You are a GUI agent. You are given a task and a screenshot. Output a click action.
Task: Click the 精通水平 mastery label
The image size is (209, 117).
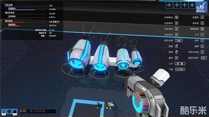43,33
